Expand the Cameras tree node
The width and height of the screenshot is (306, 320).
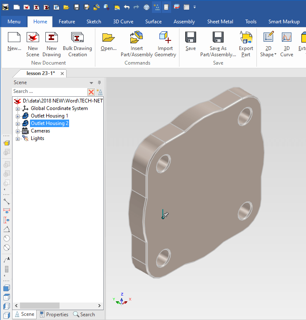point(18,131)
